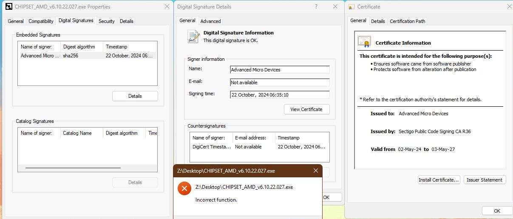The width and height of the screenshot is (513, 219).
Task: Click sha256 digest value in Embedded Signatures
Action: click(71, 56)
